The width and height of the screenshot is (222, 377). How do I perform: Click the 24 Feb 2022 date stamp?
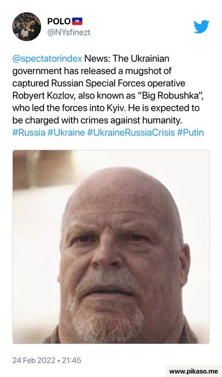point(34,360)
